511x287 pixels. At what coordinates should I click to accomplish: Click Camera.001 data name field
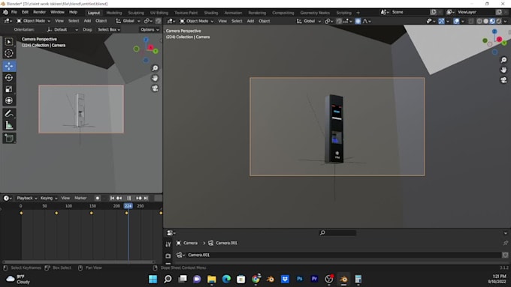pos(344,255)
